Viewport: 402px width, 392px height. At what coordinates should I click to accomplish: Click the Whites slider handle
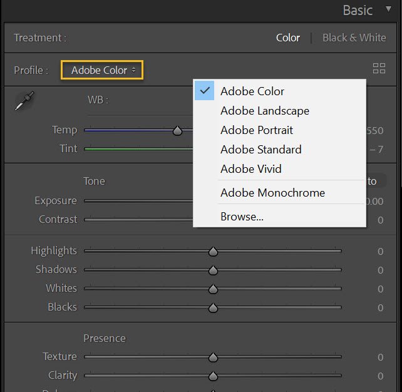click(x=213, y=289)
